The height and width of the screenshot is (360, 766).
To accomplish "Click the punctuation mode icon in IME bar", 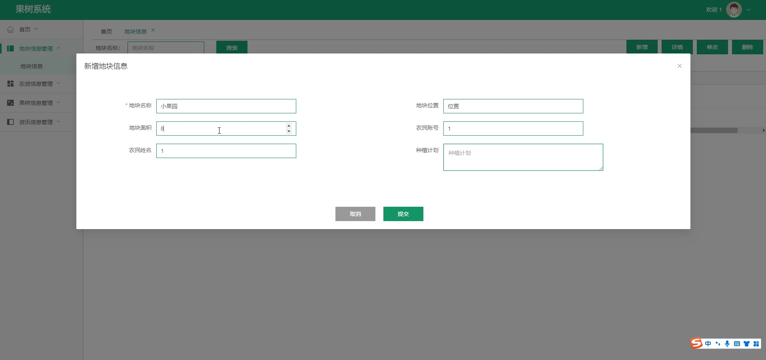I will point(718,344).
